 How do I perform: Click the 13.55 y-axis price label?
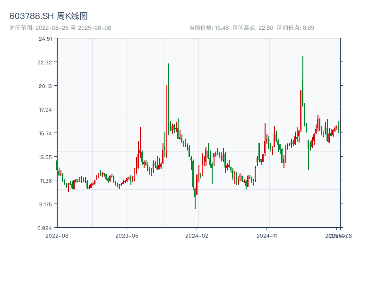click(x=45, y=157)
